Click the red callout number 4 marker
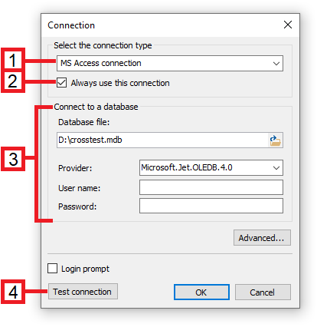317x327 pixels. (x=13, y=292)
